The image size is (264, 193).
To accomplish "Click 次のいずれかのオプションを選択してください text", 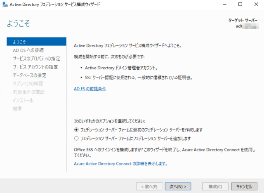I will [109, 121].
